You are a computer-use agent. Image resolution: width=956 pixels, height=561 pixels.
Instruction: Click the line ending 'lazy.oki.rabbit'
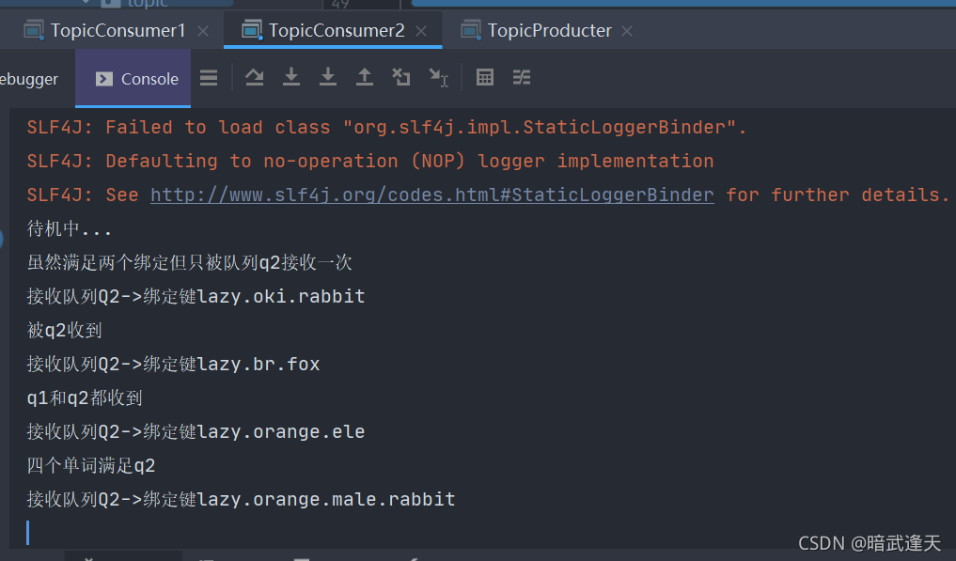(x=196, y=296)
